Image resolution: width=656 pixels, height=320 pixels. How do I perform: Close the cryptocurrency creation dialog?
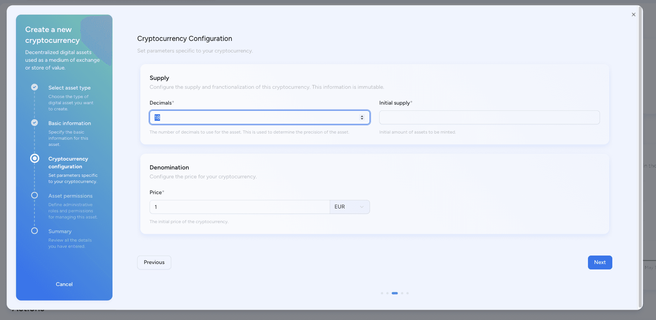(633, 15)
